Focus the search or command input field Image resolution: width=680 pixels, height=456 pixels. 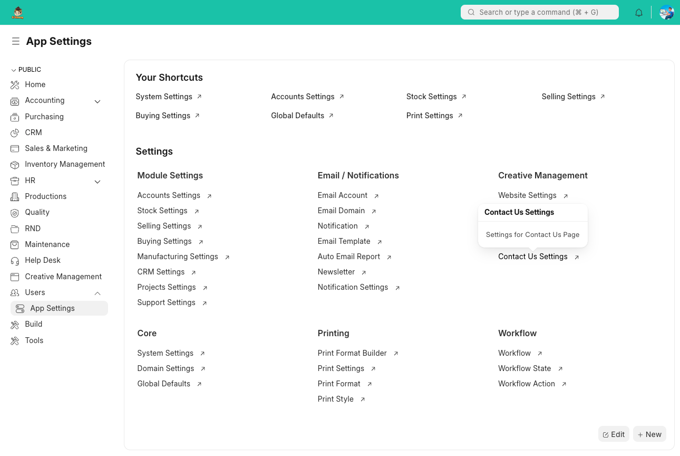539,12
